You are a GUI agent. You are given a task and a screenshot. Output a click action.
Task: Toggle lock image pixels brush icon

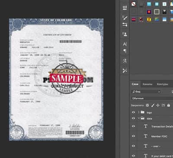[153, 105]
